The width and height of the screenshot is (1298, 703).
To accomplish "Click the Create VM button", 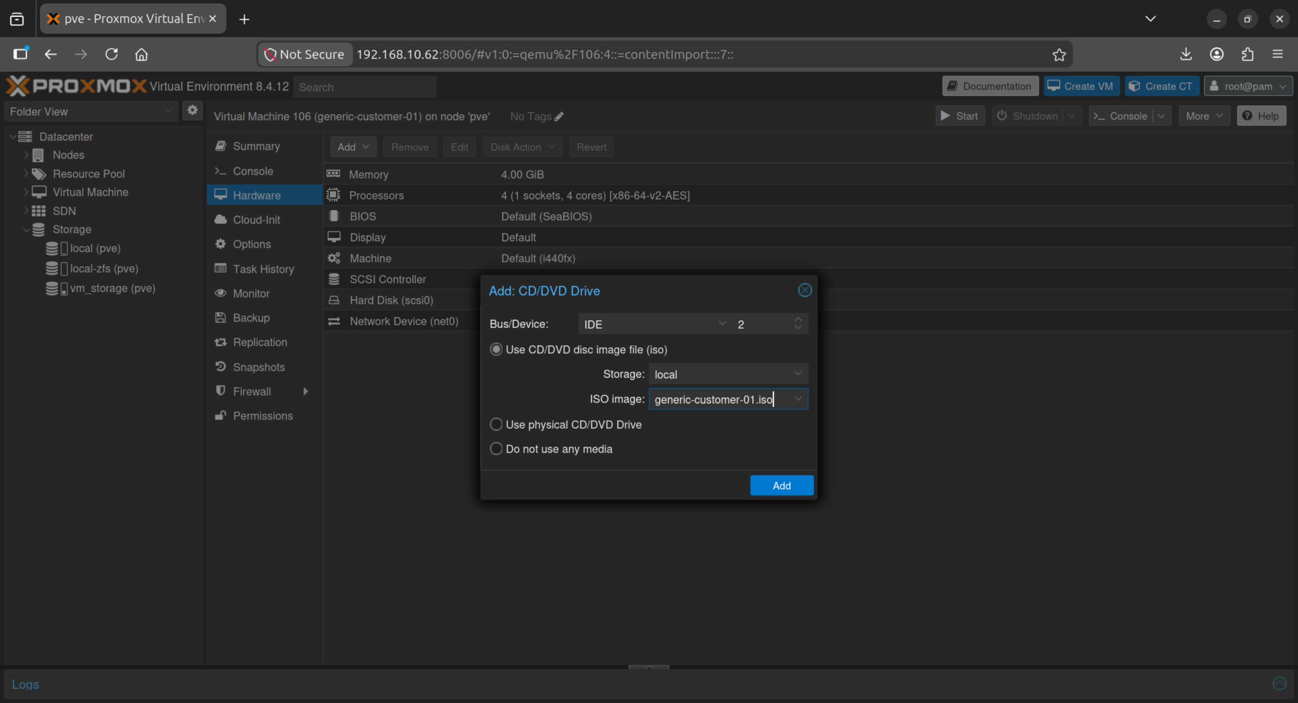I will pyautogui.click(x=1081, y=86).
